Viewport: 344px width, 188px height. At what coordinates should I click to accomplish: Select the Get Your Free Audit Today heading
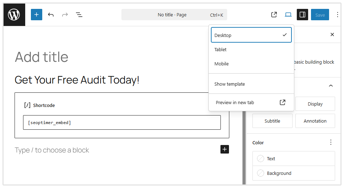point(77,80)
